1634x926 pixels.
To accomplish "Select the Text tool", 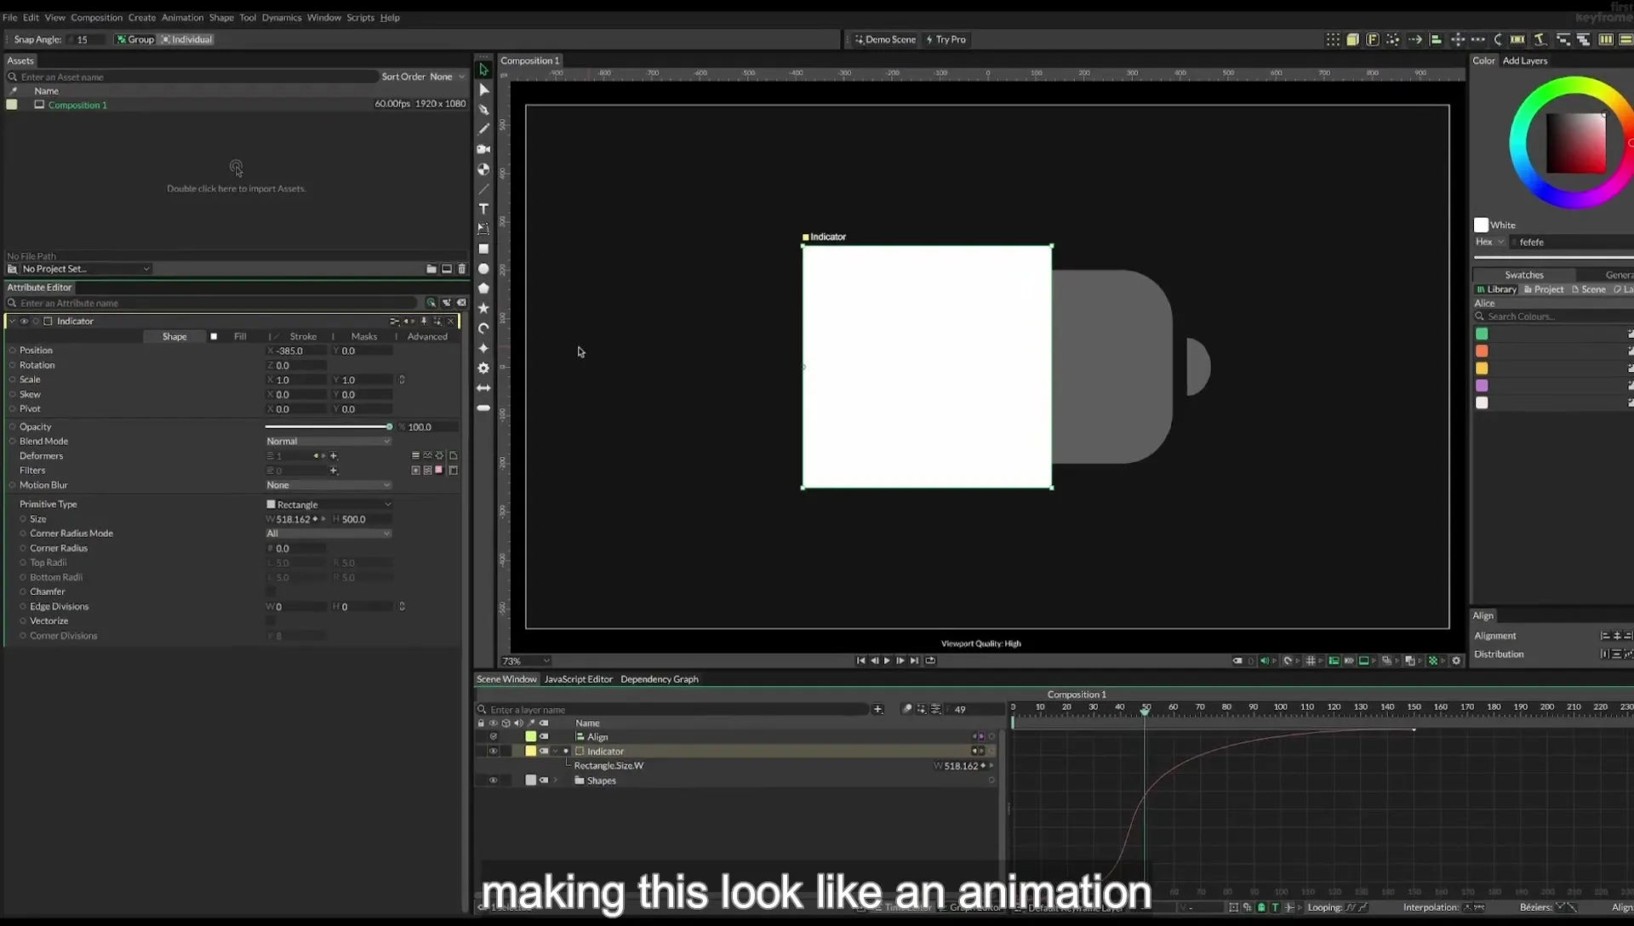I will coord(483,209).
